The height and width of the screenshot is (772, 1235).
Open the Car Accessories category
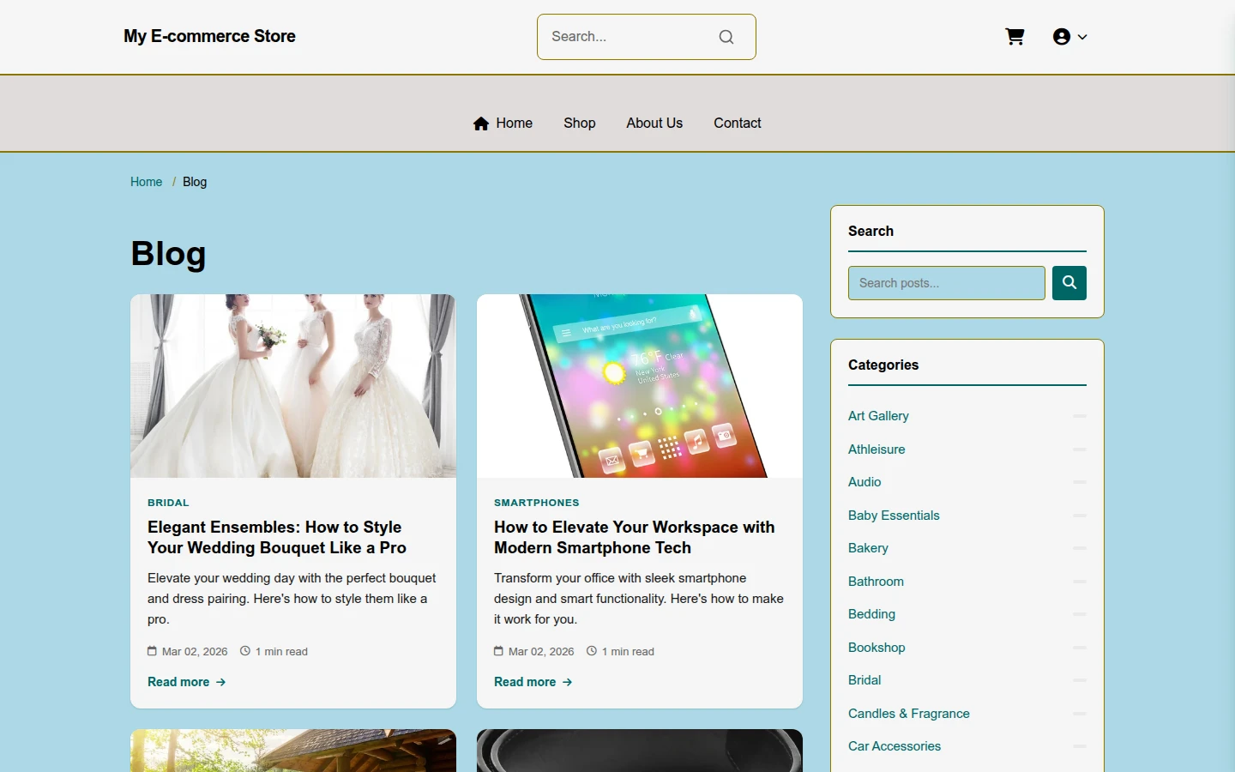click(x=895, y=746)
